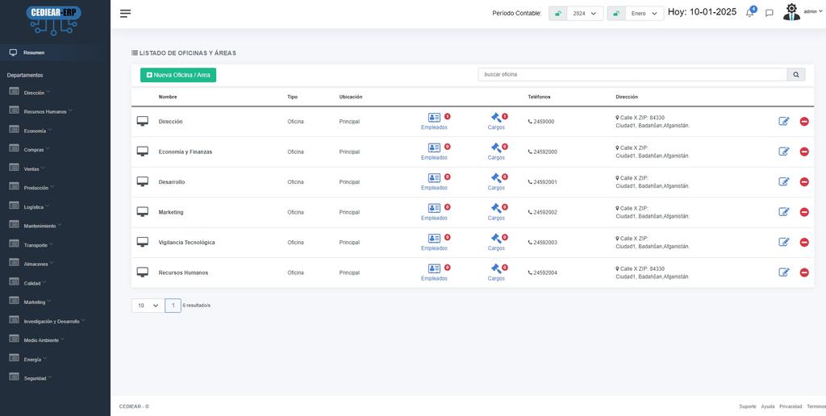Image resolution: width=826 pixels, height=416 pixels.
Task: Click the hamburger menu icon
Action: (125, 13)
